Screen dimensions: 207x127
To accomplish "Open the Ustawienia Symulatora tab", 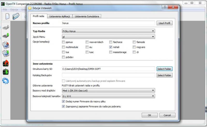I will (x=87, y=16).
